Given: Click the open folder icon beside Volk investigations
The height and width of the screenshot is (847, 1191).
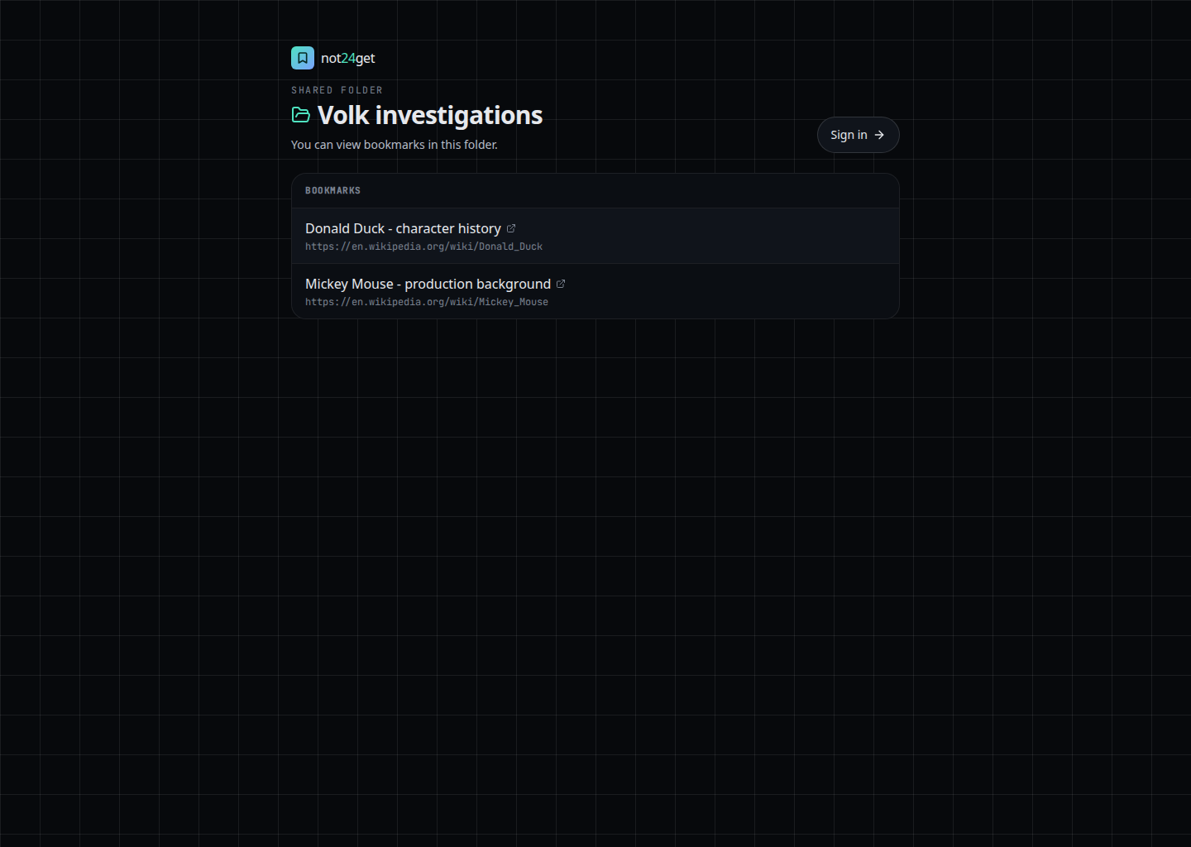Looking at the screenshot, I should 301,115.
